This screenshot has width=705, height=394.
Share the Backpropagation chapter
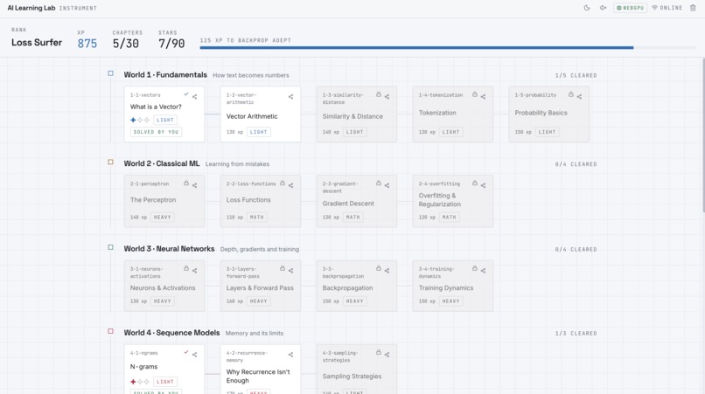[x=387, y=271]
